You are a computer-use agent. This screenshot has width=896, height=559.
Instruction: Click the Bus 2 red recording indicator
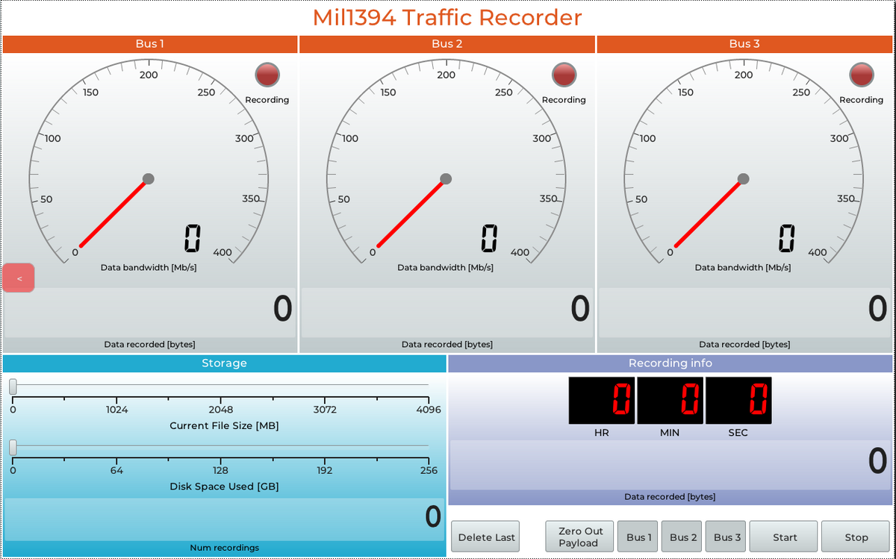pos(564,75)
